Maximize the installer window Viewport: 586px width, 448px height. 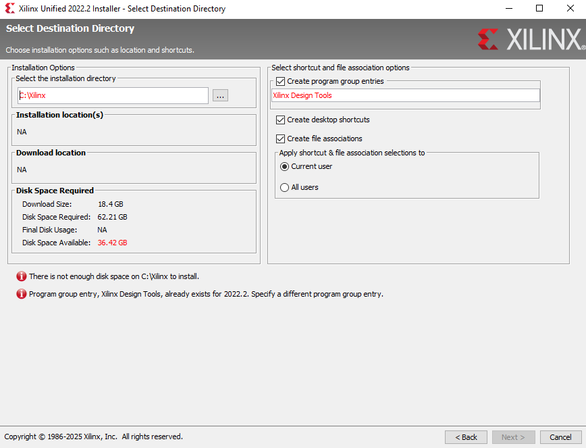pyautogui.click(x=539, y=8)
